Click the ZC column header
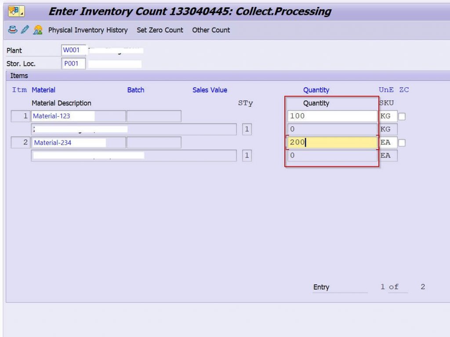This screenshot has width=450, height=337. (x=404, y=90)
